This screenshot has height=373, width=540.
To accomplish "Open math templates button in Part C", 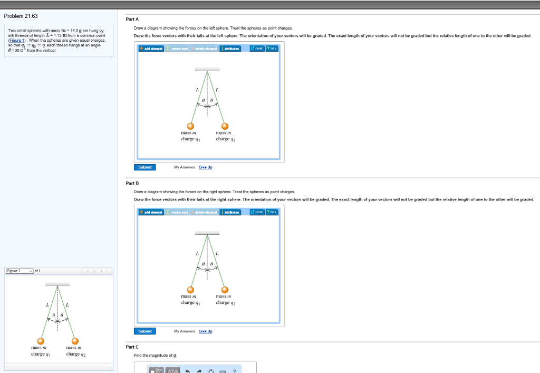I will (156, 371).
